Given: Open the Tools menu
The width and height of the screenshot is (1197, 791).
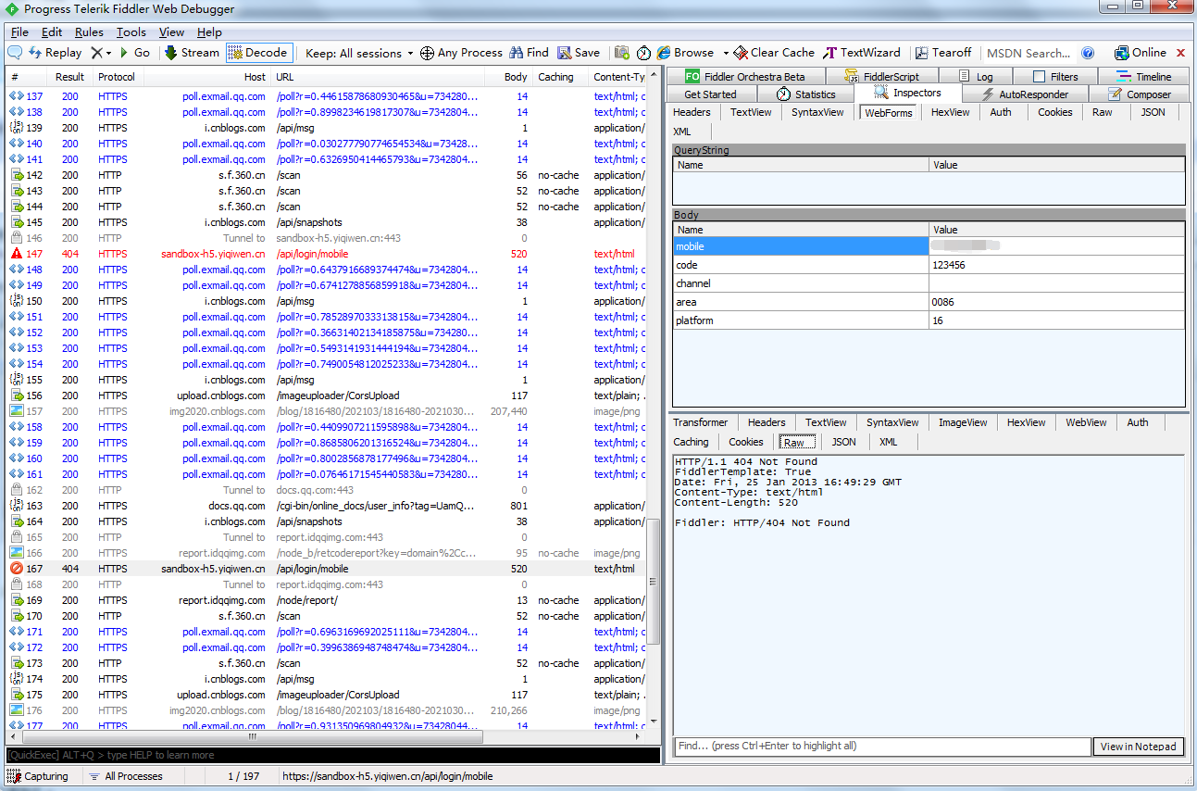Looking at the screenshot, I should (x=131, y=32).
